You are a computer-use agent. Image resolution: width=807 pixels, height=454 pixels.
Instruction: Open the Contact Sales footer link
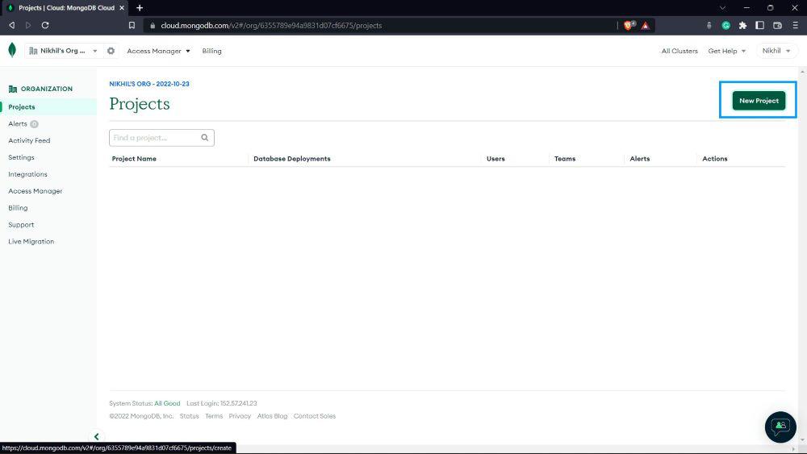click(315, 416)
